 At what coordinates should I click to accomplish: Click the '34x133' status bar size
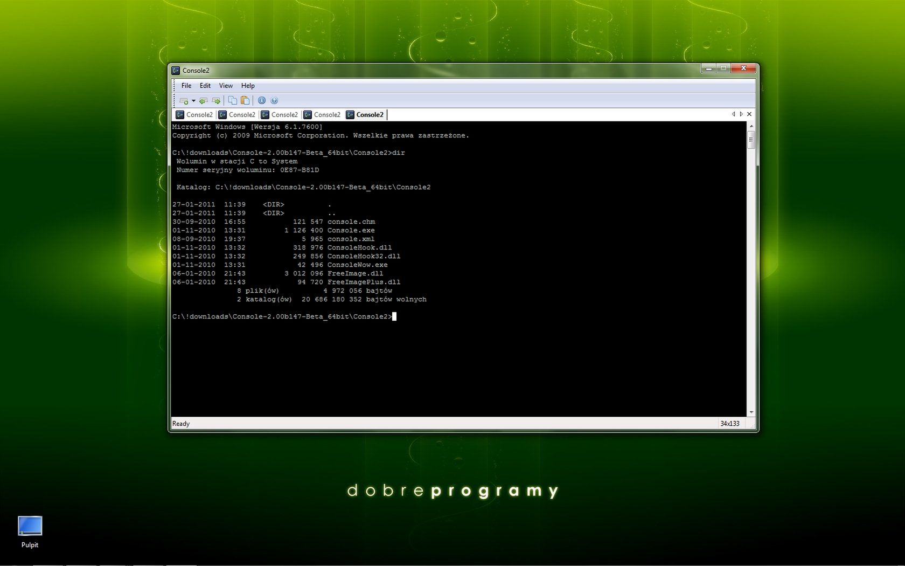[x=730, y=424]
